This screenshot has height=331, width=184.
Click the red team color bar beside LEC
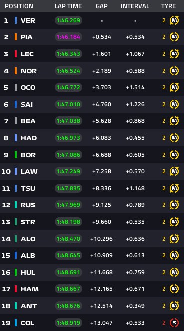coord(16,54)
